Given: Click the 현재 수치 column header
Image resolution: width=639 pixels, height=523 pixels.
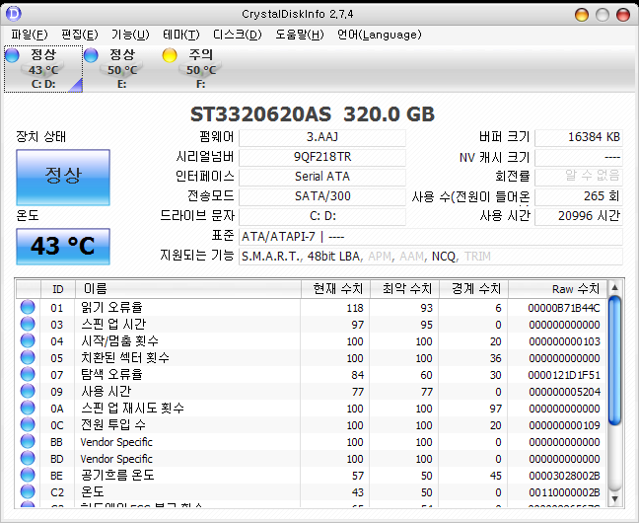Looking at the screenshot, I should [x=335, y=289].
